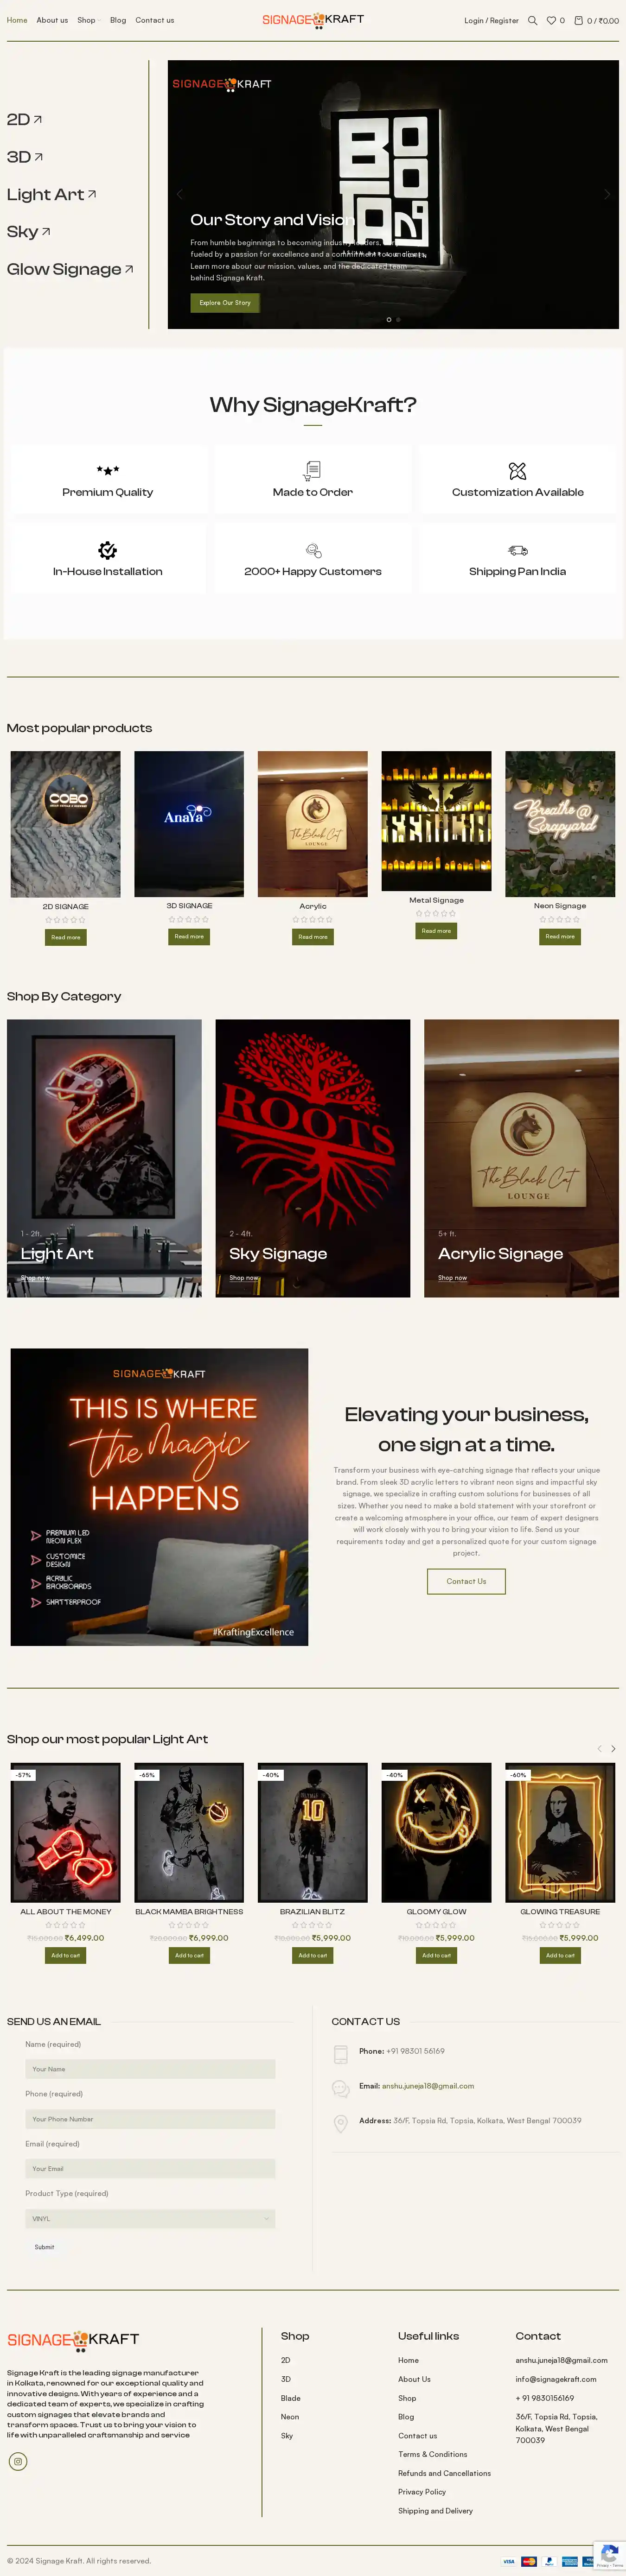Go to the next hero slide arrow
Screen dimensions: 626x2576
pyautogui.click(x=606, y=194)
